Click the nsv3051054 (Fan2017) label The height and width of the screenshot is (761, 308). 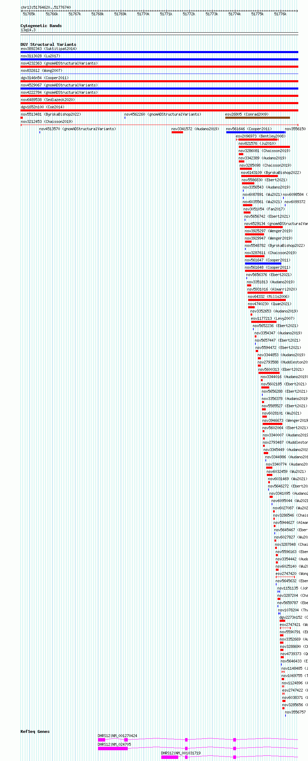tap(264, 209)
